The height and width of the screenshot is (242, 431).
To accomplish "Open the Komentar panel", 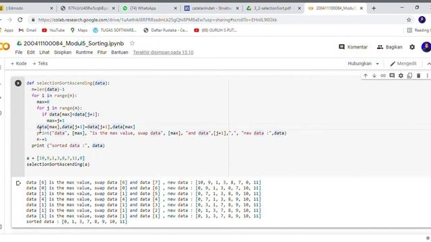I will pos(353,47).
